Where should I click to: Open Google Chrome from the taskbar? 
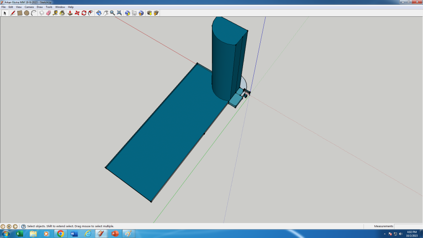(60, 234)
